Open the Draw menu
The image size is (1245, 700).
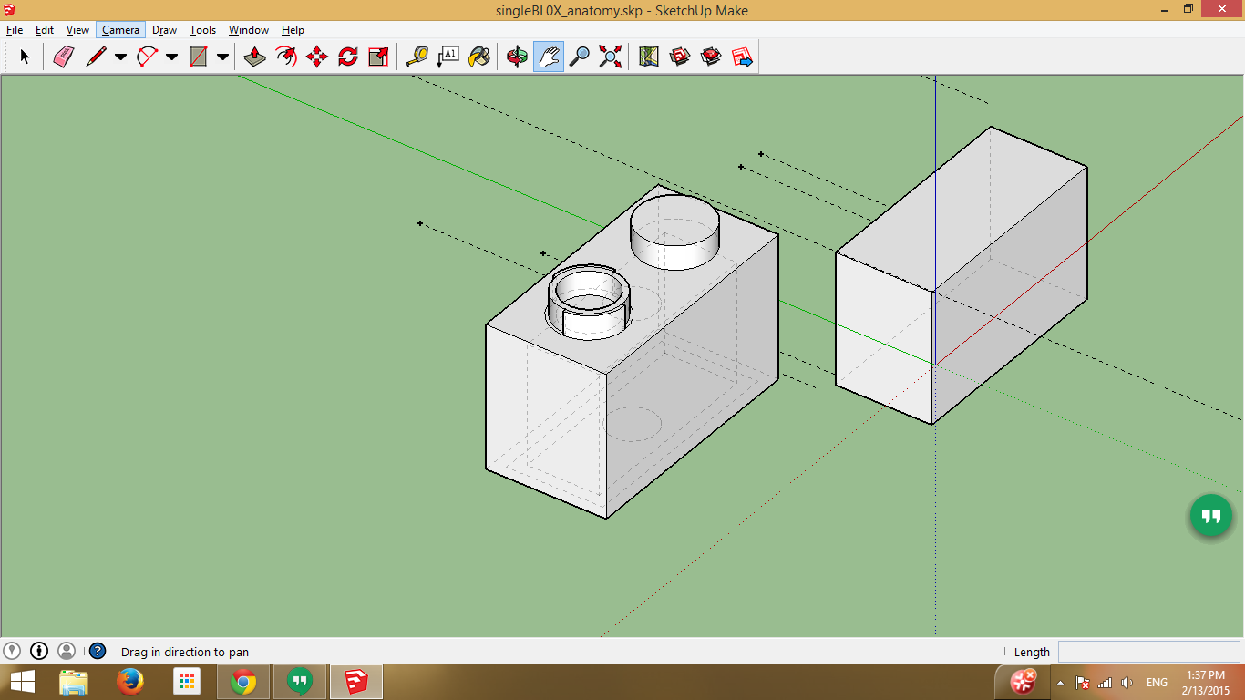pos(164,29)
